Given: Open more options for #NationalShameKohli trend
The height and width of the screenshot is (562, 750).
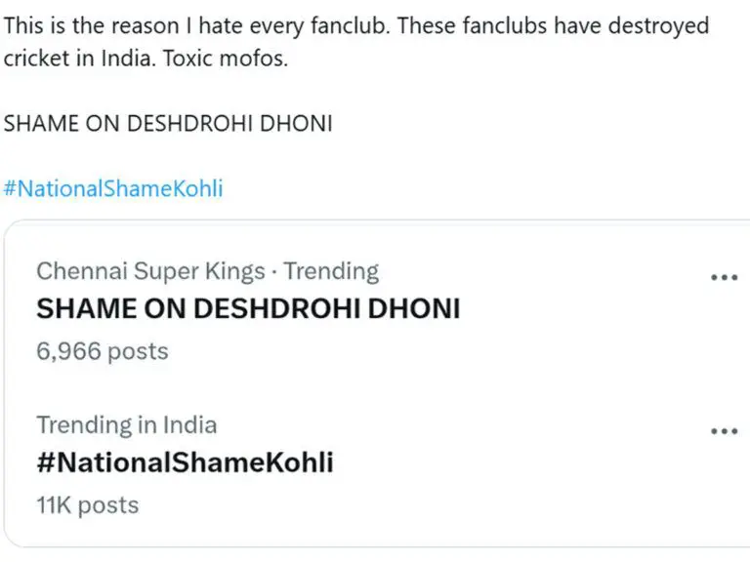Looking at the screenshot, I should (723, 430).
